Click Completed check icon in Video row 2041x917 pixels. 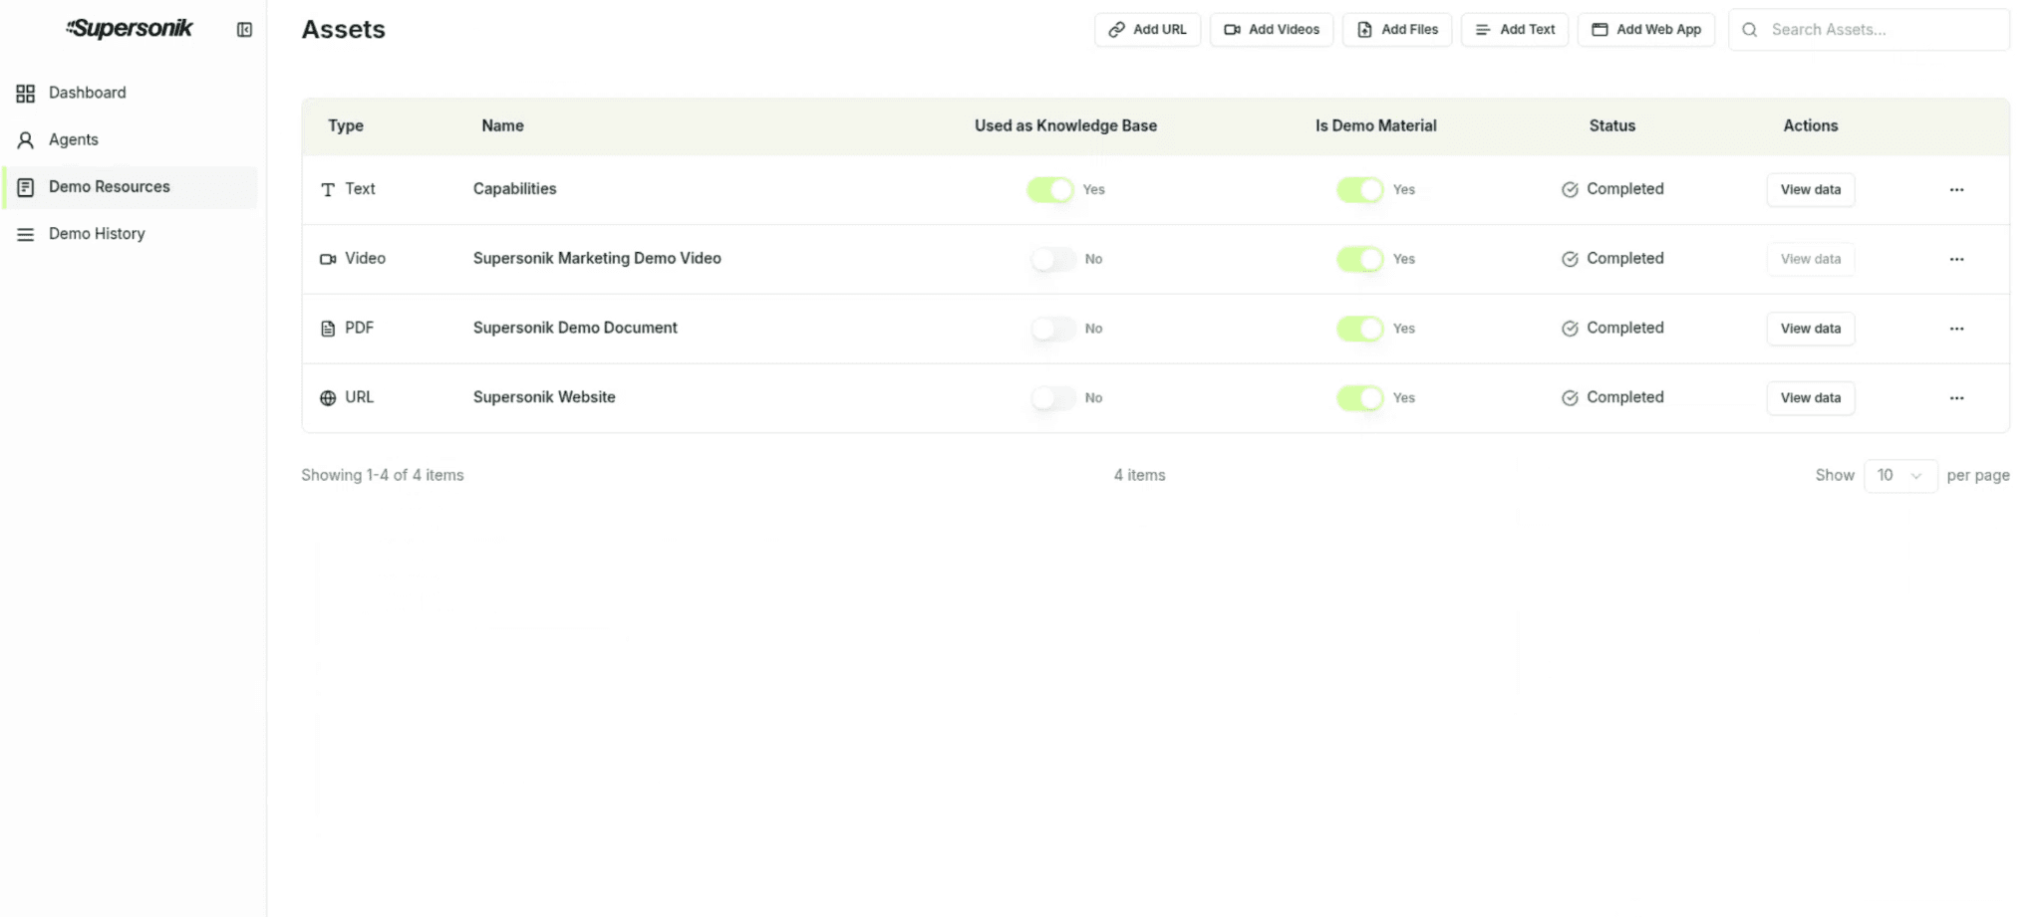click(x=1570, y=260)
